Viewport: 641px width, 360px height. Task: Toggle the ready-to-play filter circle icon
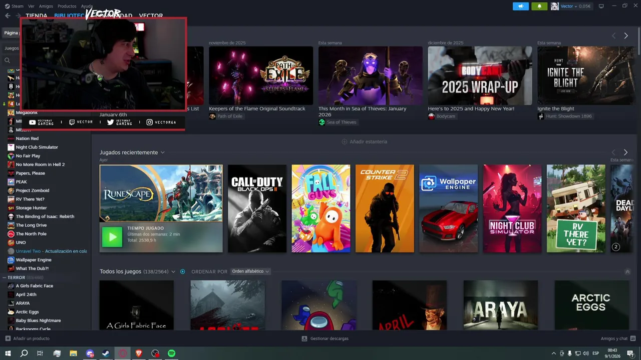click(183, 271)
